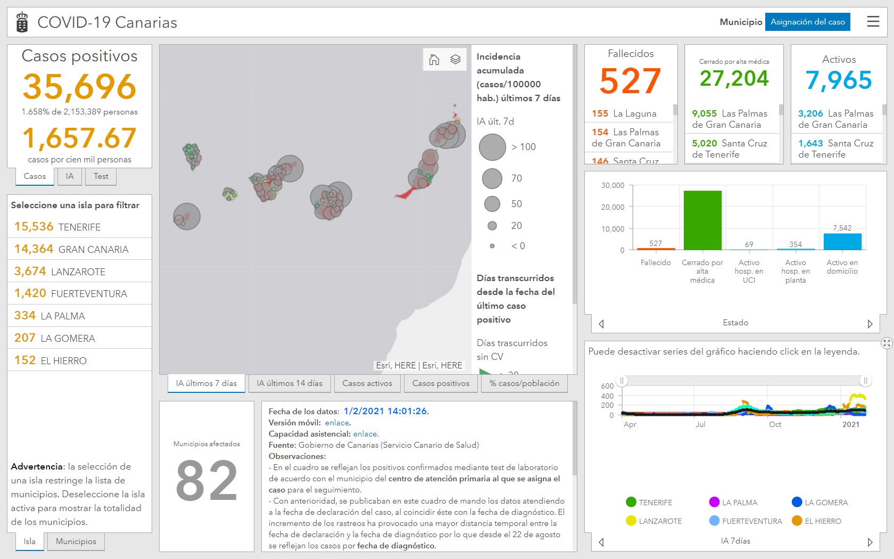Toggle TENERIFE series in chart legend
The image size is (894, 559).
tap(649, 503)
